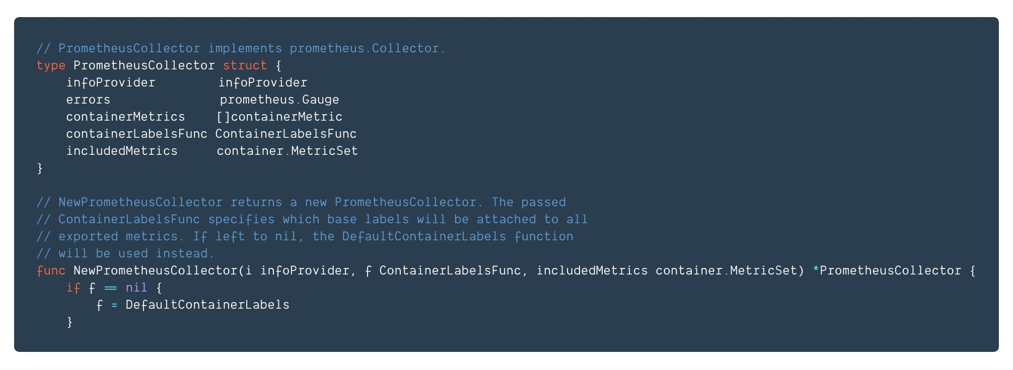Click the 'type' keyword before PrometheusCollector
1013x370 pixels.
pos(51,66)
